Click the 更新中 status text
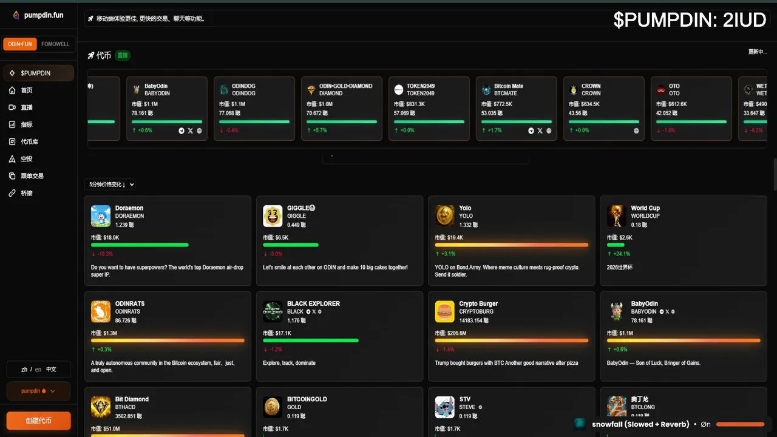This screenshot has height=437, width=777. [x=758, y=52]
